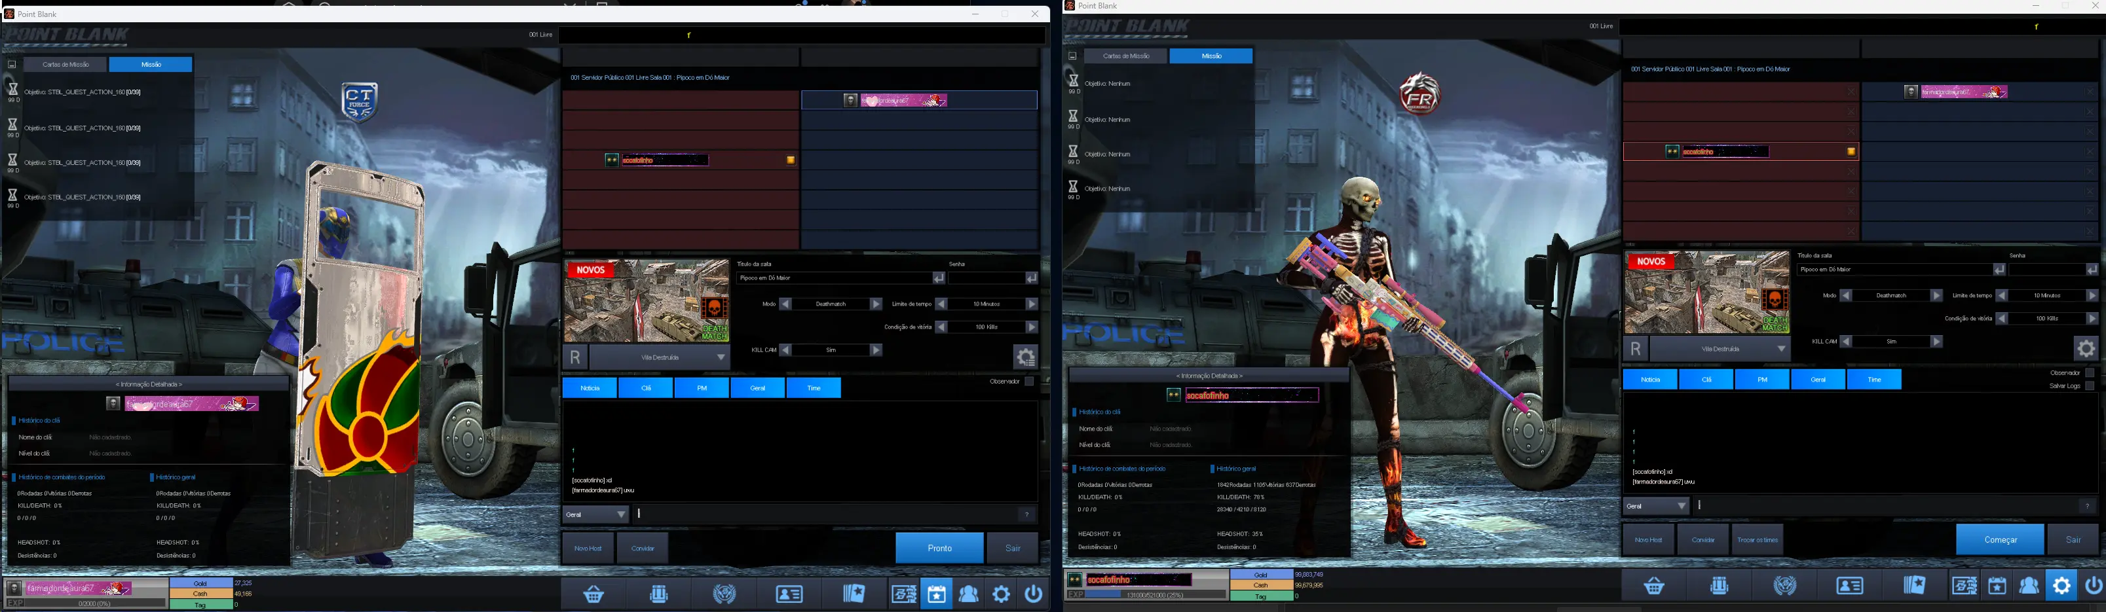This screenshot has width=2106, height=612.
Task: Click the random map R button in left window
Action: coord(574,357)
